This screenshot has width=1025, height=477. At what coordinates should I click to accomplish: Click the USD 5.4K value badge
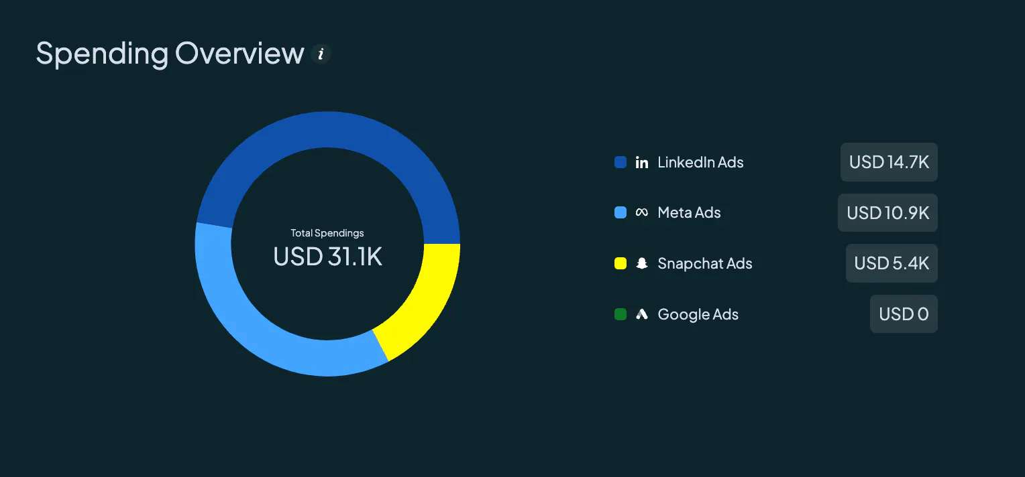tap(892, 263)
